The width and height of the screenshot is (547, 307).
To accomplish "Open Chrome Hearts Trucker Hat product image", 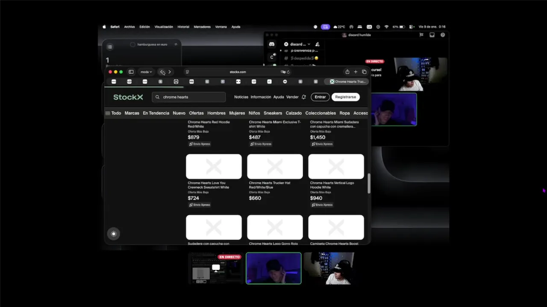I will click(275, 167).
